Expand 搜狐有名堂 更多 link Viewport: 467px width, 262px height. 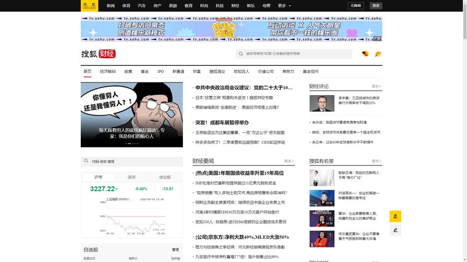click(x=376, y=161)
